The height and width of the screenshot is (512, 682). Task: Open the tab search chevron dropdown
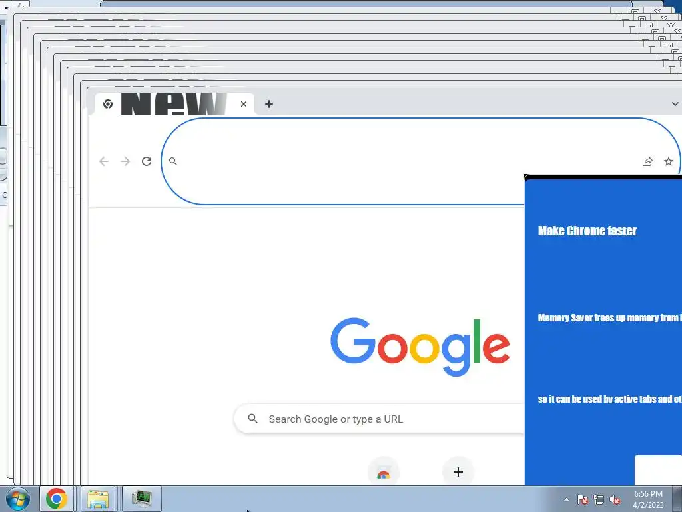click(675, 104)
